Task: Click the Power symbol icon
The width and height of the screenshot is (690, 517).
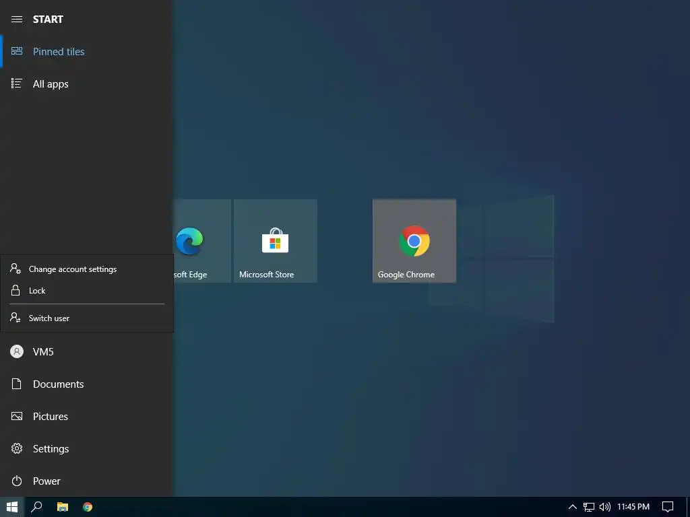Action: (x=17, y=481)
